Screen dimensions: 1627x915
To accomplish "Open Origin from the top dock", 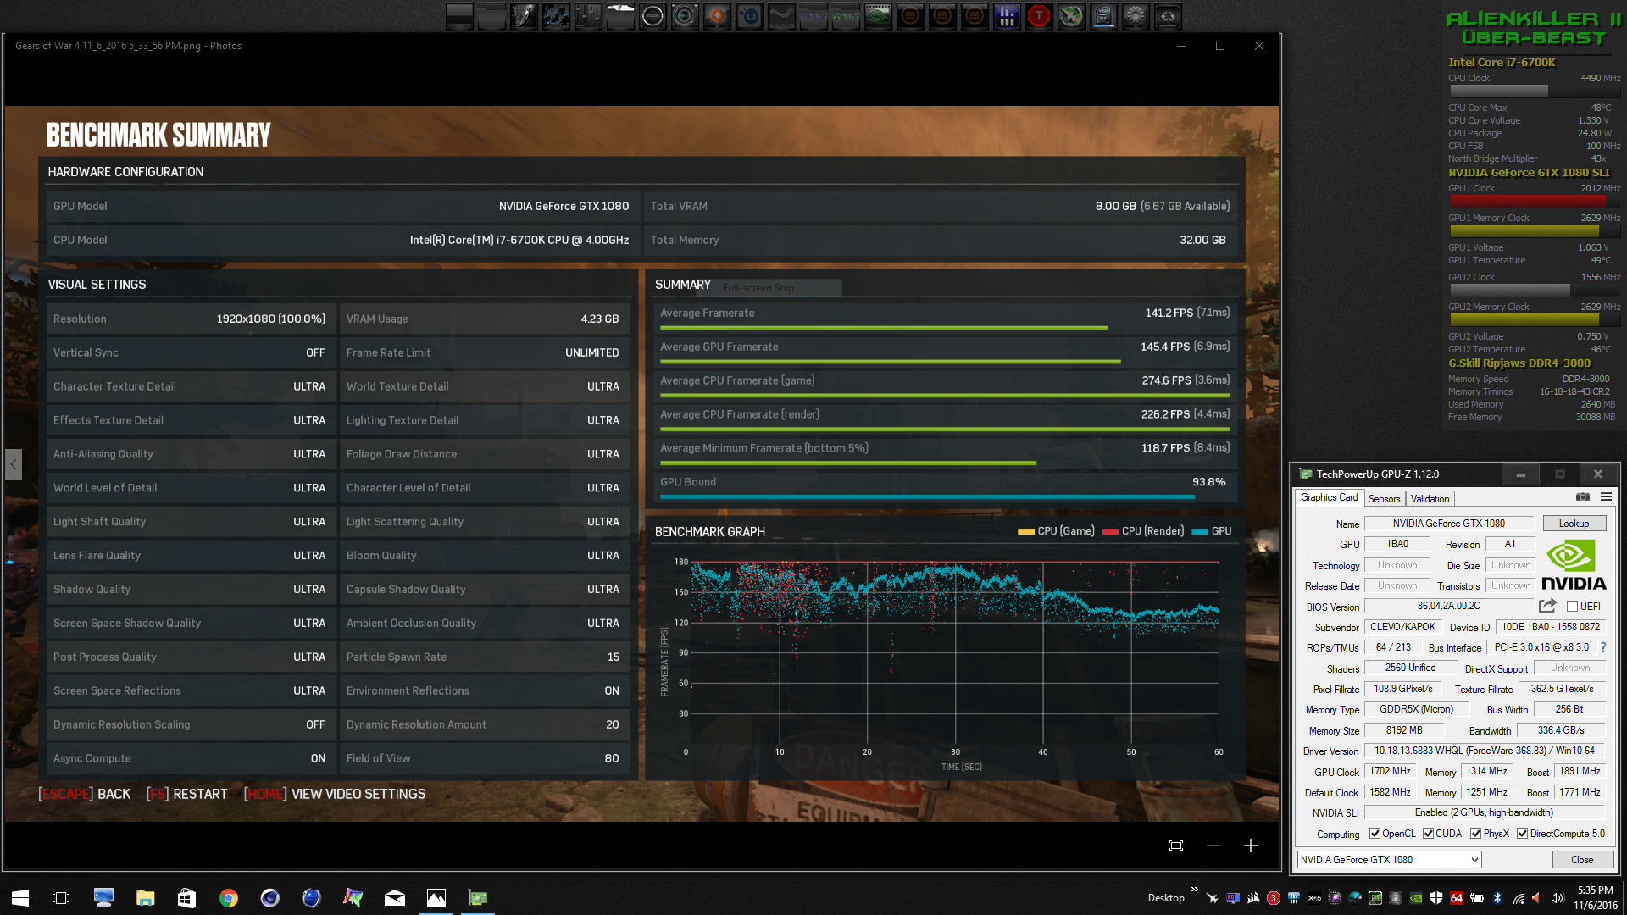I will (x=717, y=15).
